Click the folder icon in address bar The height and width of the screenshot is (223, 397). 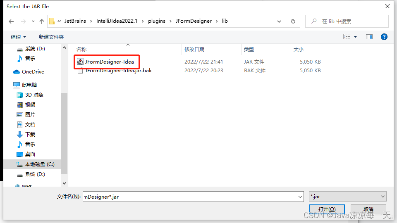(52, 21)
